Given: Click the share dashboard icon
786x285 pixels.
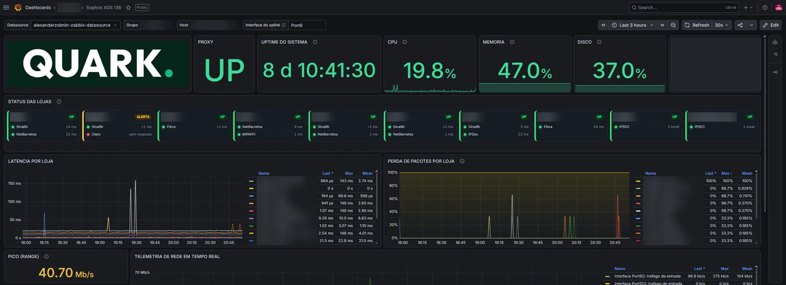Looking at the screenshot, I should [x=740, y=25].
